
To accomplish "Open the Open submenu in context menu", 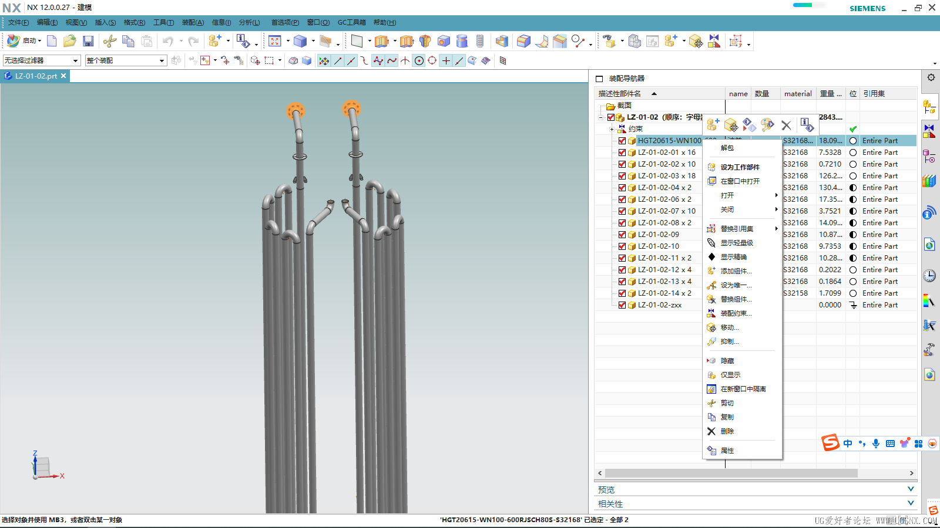I will pos(743,195).
